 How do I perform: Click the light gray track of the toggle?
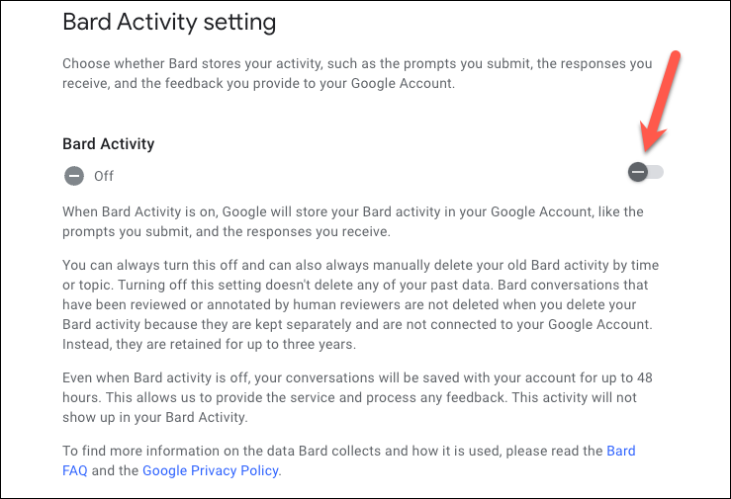pyautogui.click(x=656, y=172)
